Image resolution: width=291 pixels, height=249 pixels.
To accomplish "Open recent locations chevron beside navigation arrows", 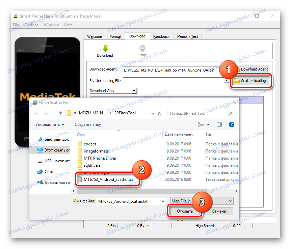I will click(54, 113).
